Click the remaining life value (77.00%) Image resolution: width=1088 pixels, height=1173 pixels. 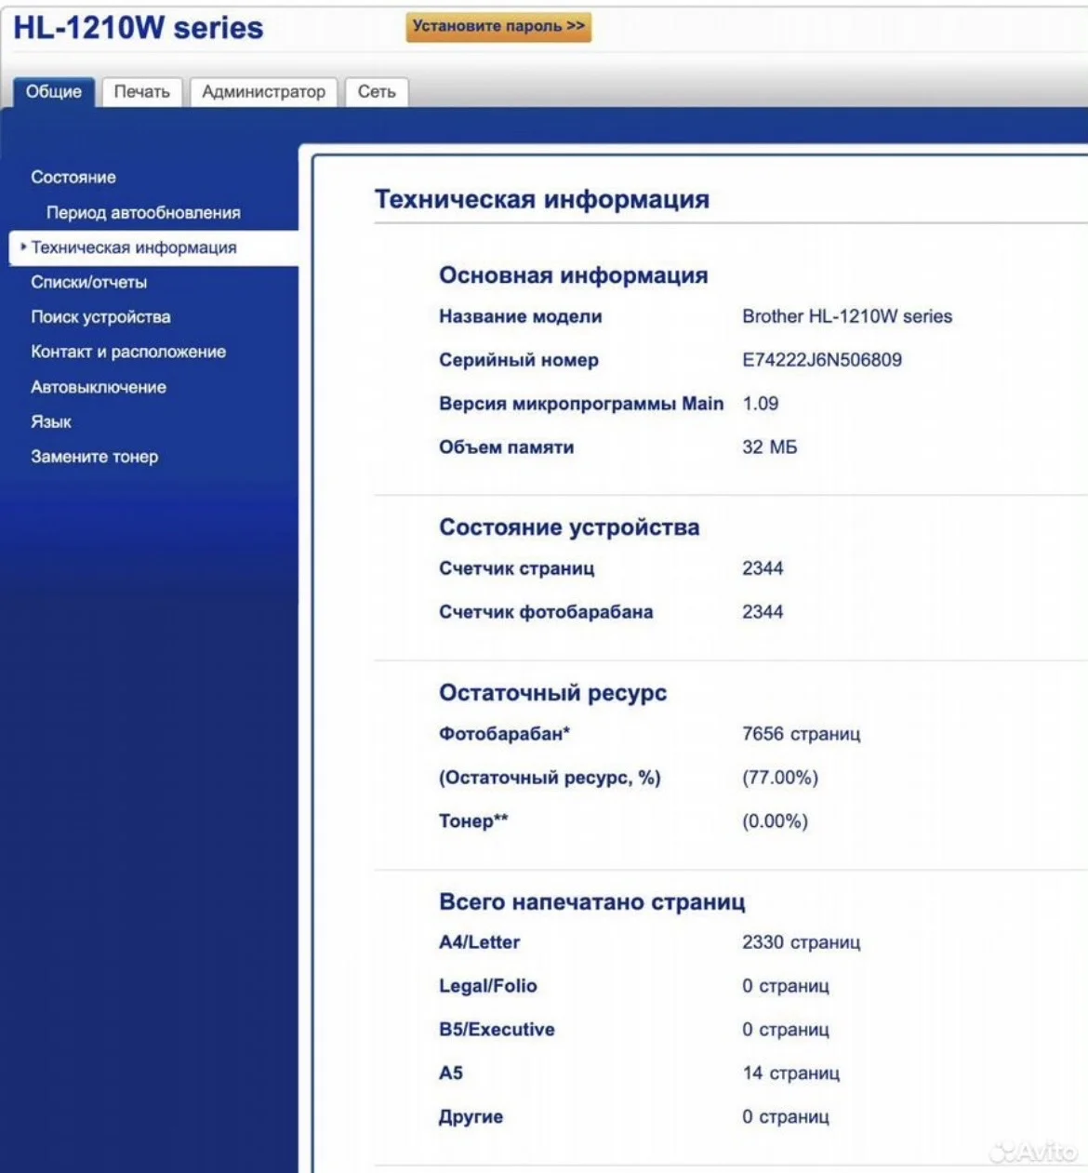tap(780, 778)
